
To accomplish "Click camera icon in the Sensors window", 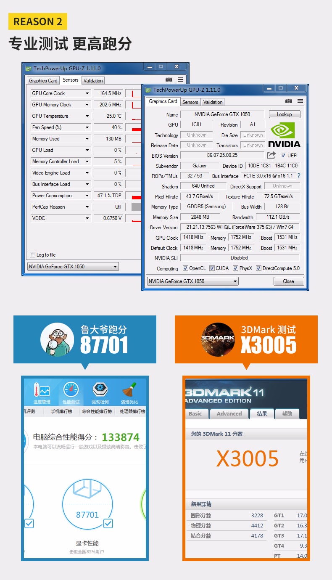I will [169, 79].
